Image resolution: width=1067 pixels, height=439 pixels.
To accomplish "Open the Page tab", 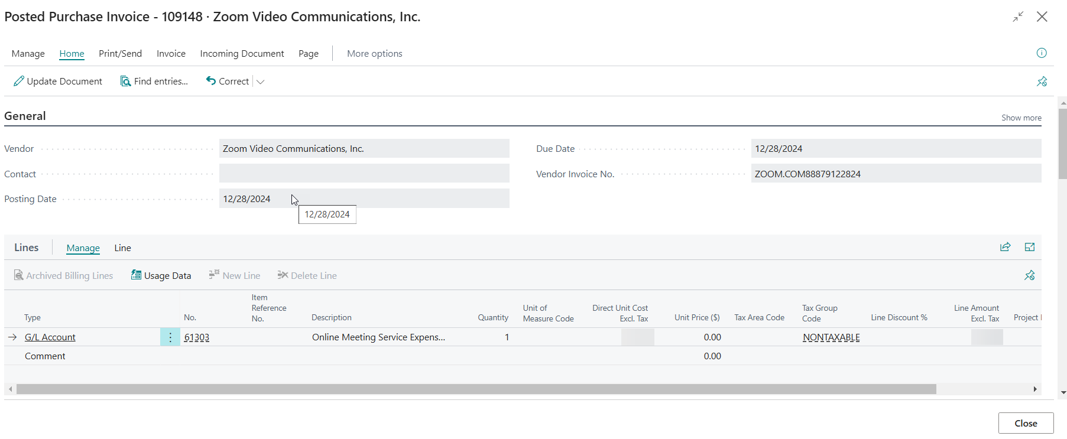I will [x=309, y=53].
